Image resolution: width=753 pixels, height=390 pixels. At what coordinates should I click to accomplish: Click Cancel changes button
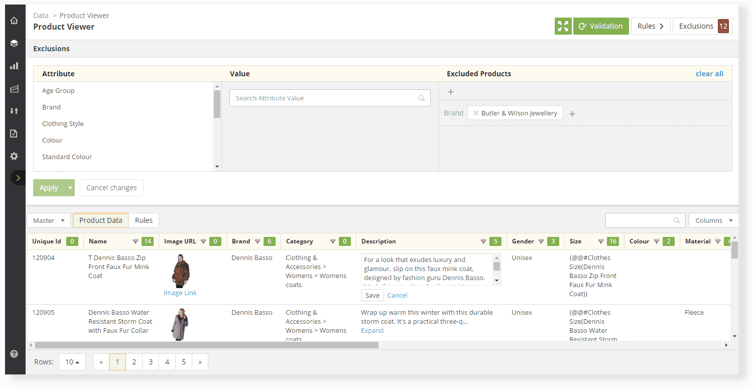click(x=111, y=188)
